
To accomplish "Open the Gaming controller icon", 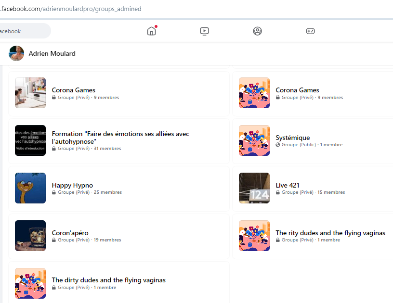I will pyautogui.click(x=311, y=31).
